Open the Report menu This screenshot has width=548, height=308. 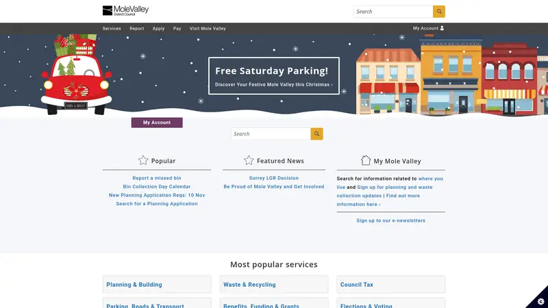coord(136,29)
